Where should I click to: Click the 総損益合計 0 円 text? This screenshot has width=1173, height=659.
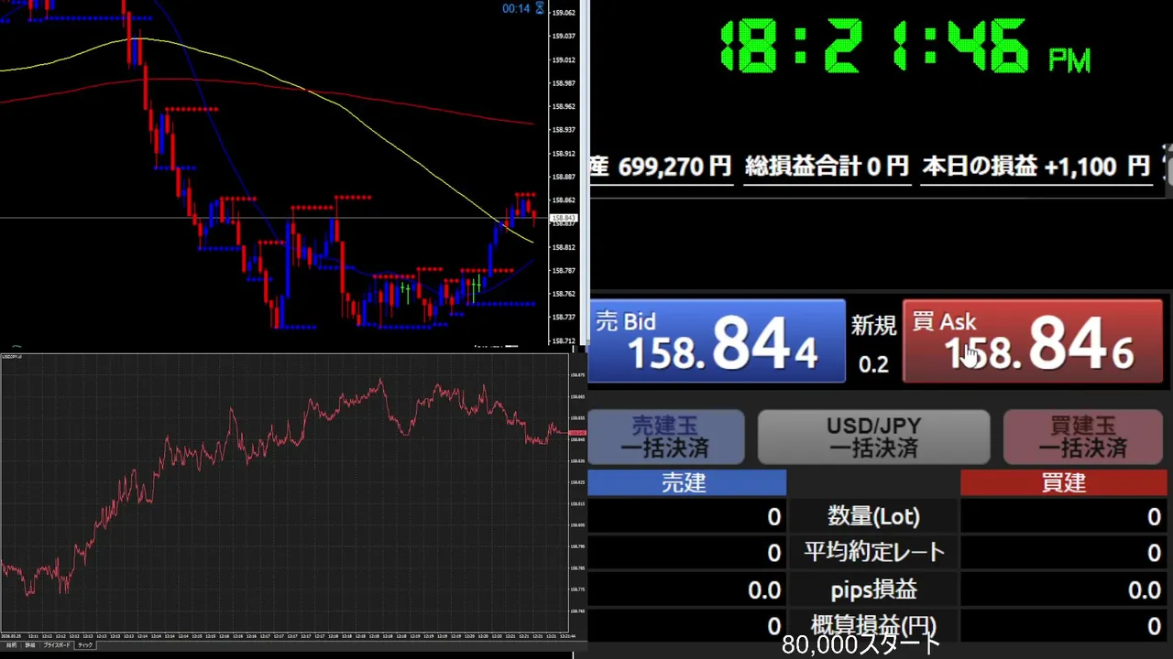(x=827, y=167)
